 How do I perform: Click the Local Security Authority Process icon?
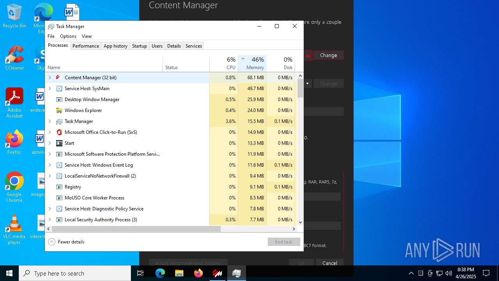59,220
